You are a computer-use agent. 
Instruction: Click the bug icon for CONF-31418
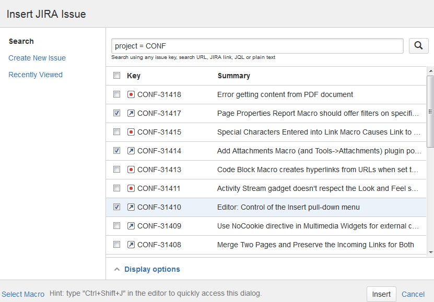[x=131, y=94]
